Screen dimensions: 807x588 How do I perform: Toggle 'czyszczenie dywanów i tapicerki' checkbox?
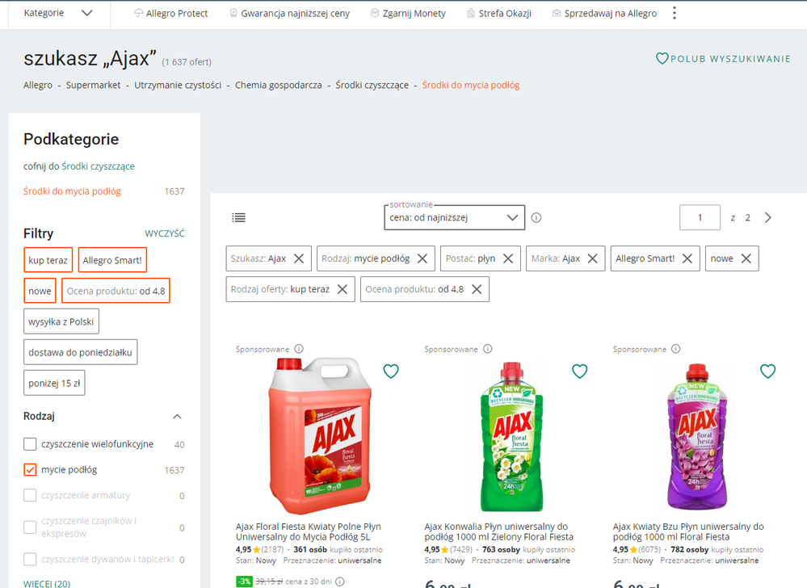click(x=30, y=559)
